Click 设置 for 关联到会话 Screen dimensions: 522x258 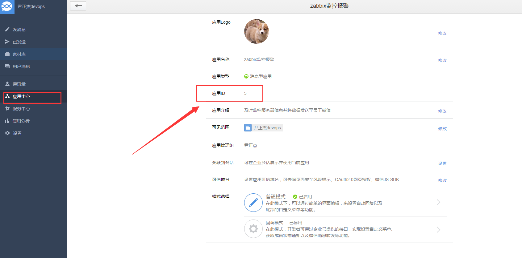(x=442, y=163)
